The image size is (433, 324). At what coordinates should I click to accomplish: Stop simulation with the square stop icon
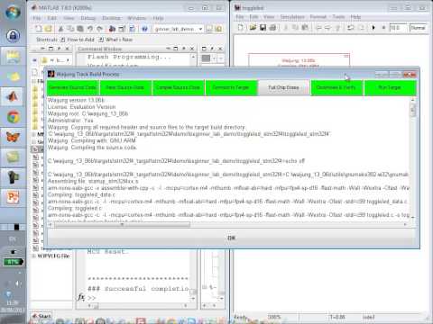[x=383, y=28]
